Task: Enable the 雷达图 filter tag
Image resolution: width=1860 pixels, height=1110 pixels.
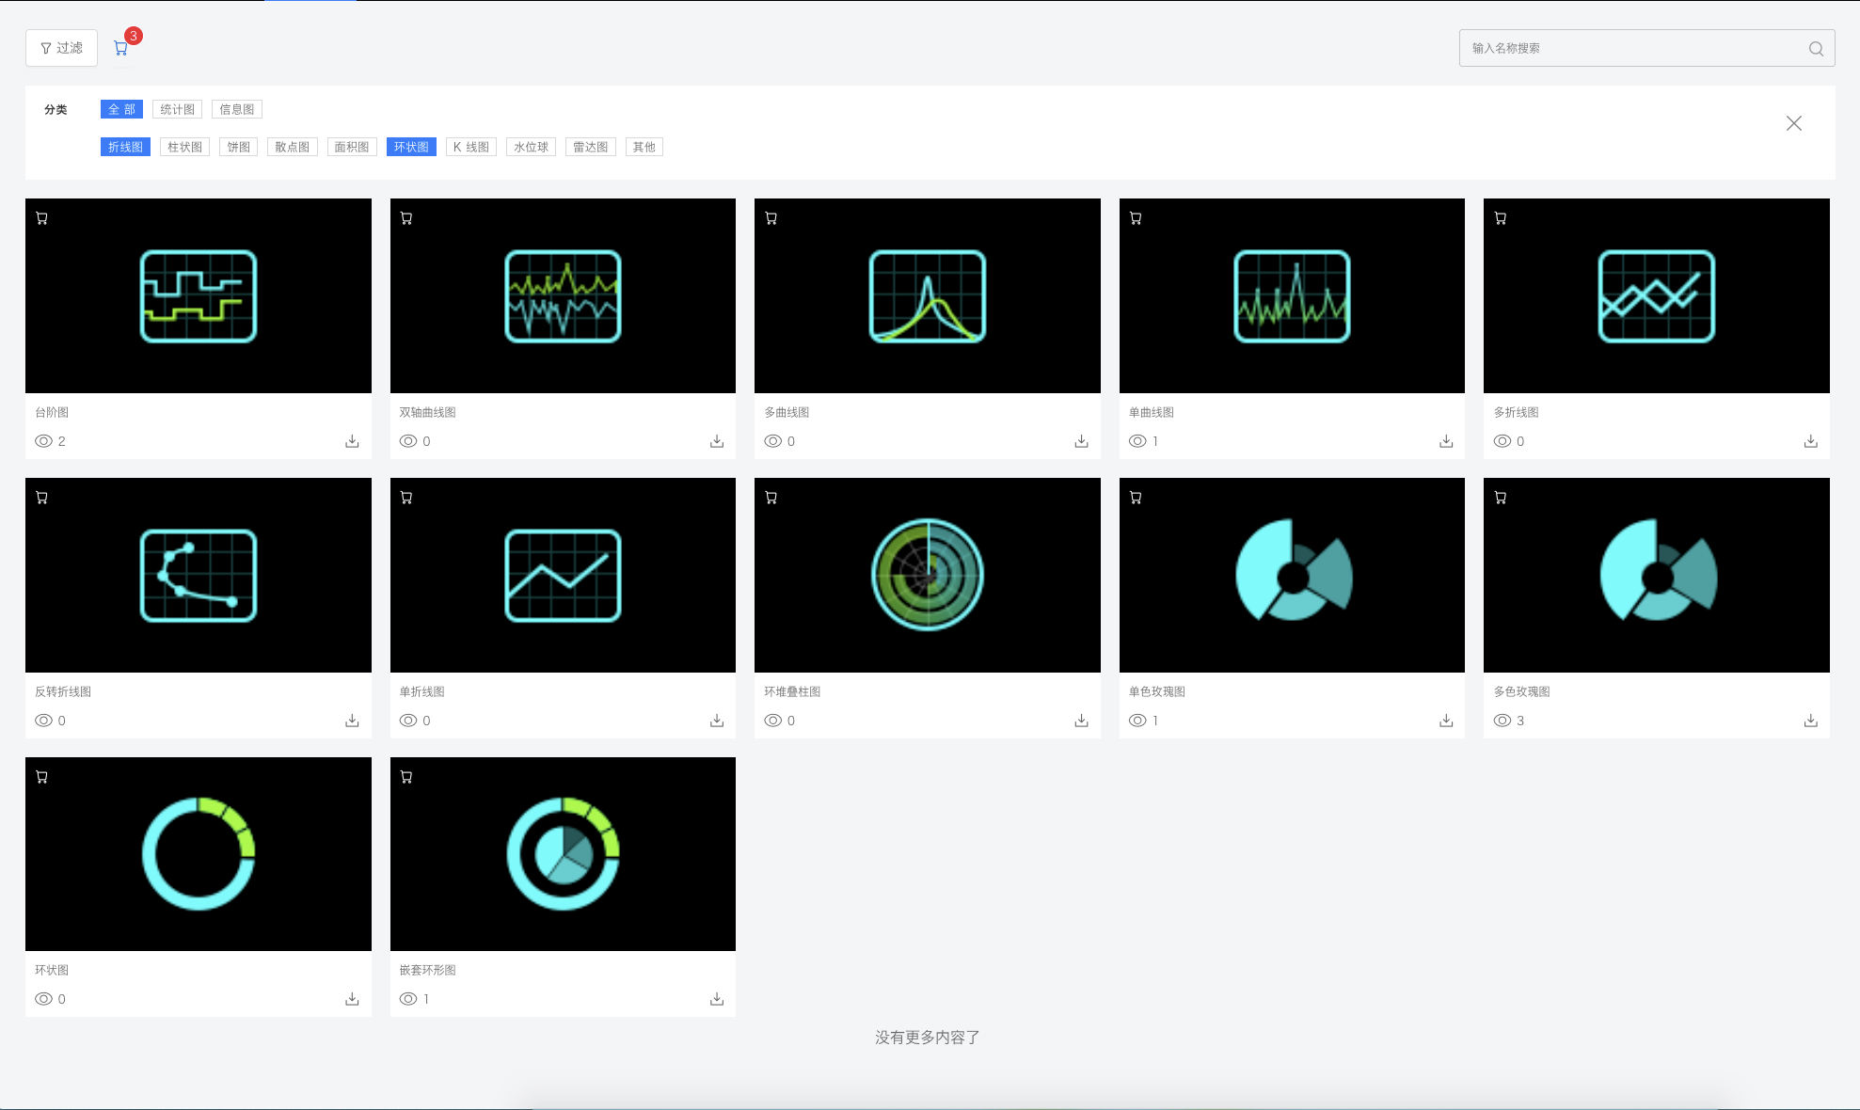Action: pyautogui.click(x=590, y=147)
